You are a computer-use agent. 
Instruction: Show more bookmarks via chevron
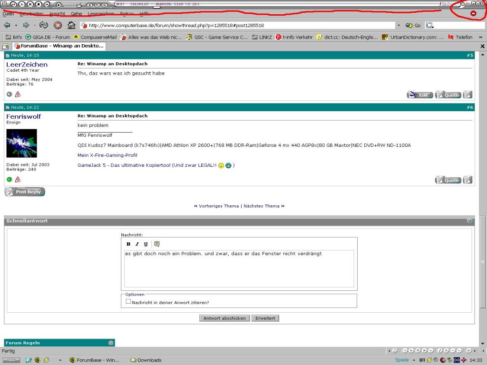pos(481,37)
